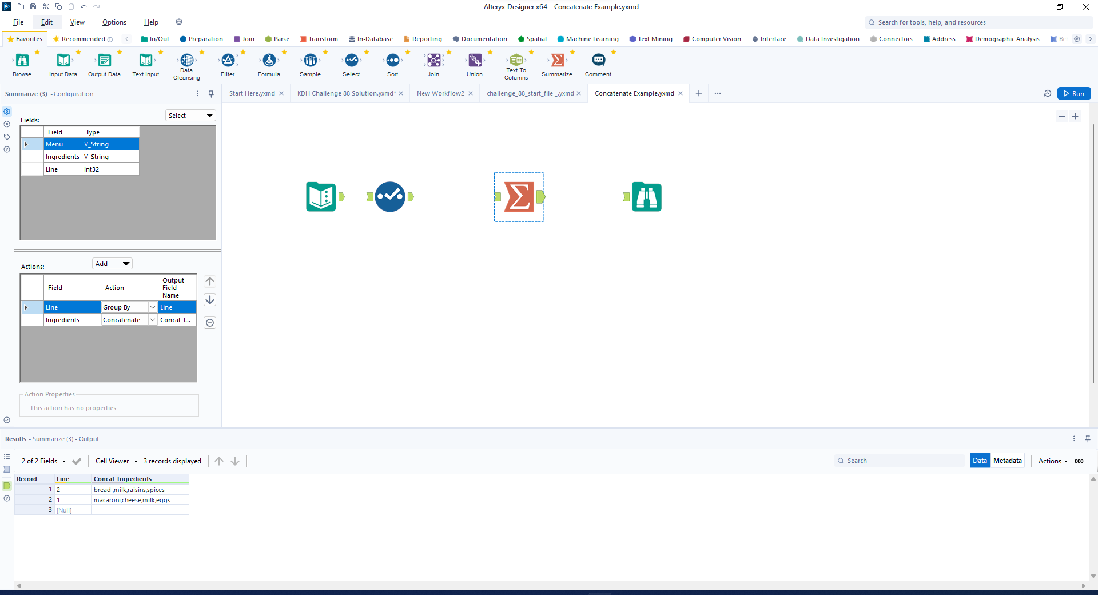Click the Undo icon in the title bar
The image size is (1098, 595).
coord(83,6)
